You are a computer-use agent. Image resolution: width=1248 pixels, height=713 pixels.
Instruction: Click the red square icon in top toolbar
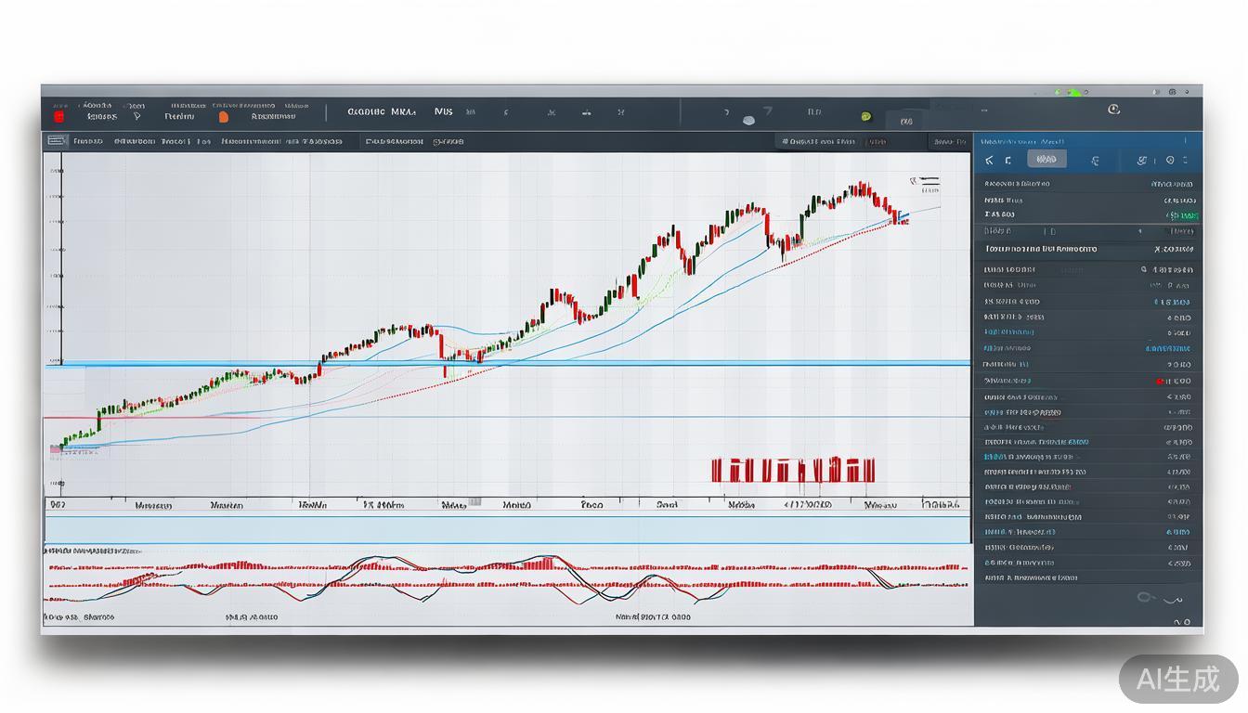click(59, 117)
